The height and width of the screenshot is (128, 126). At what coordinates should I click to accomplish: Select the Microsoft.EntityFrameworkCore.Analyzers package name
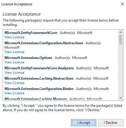click(39, 68)
